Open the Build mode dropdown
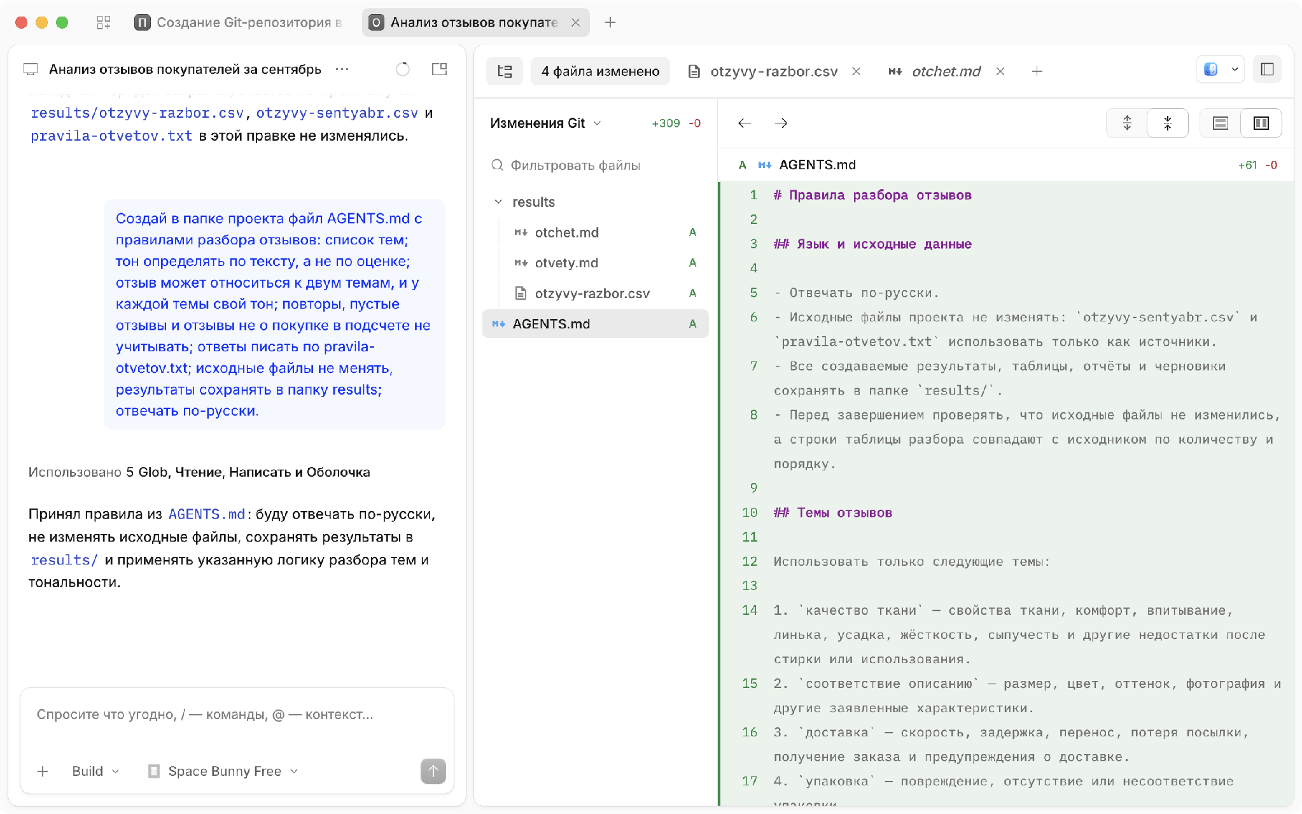 click(95, 771)
